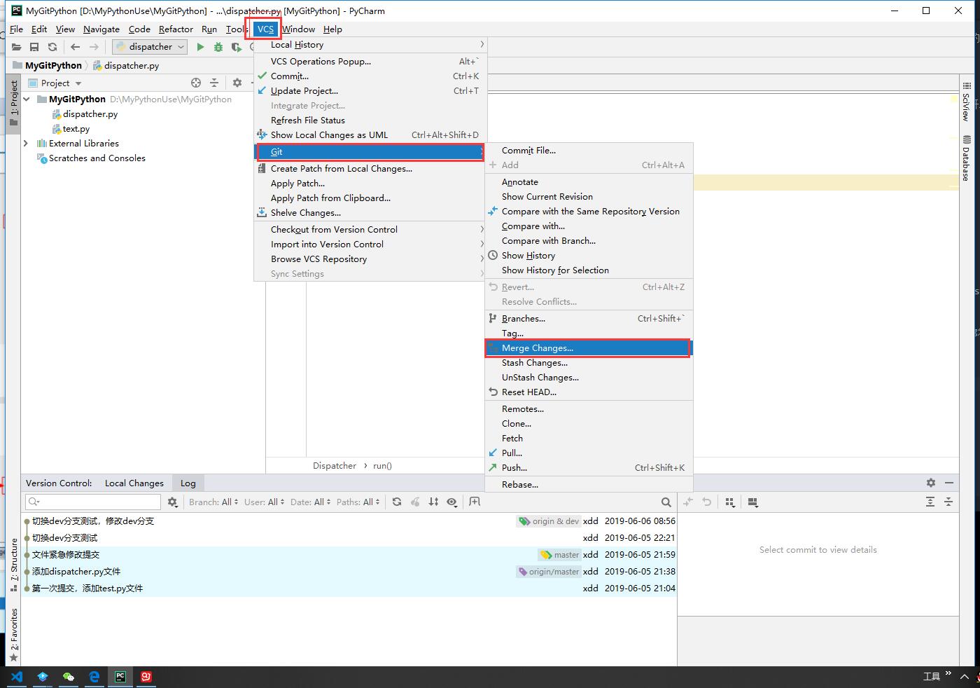
Task: Open Visual Studio Code from taskbar
Action: [x=17, y=676]
